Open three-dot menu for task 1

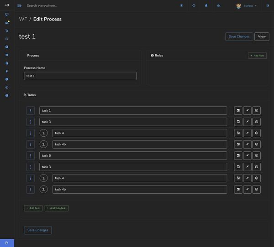31,111
